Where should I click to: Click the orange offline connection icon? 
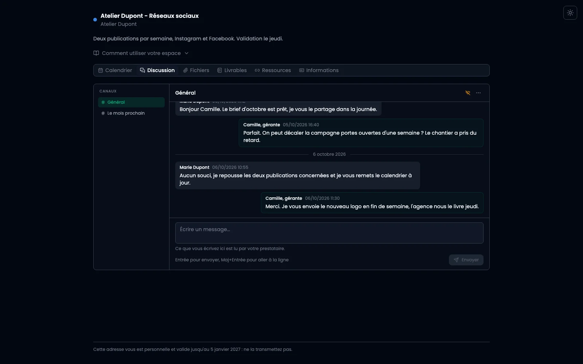468,93
